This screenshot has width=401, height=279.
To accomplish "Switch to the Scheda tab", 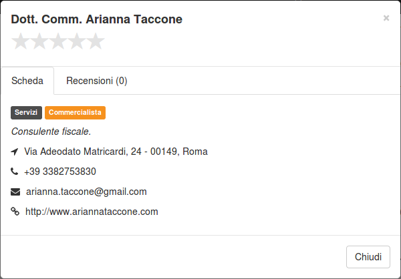I will pos(27,81).
